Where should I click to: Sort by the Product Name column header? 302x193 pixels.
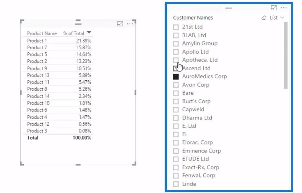tap(42, 33)
